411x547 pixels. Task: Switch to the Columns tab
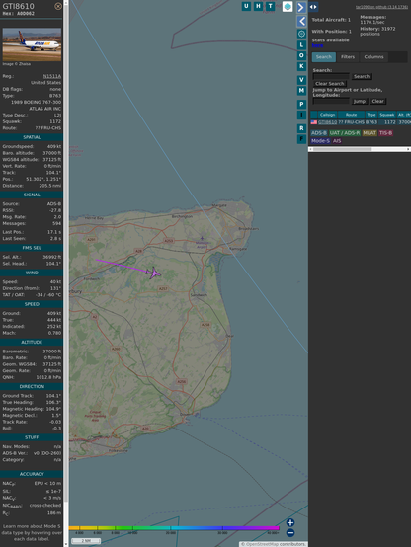373,57
